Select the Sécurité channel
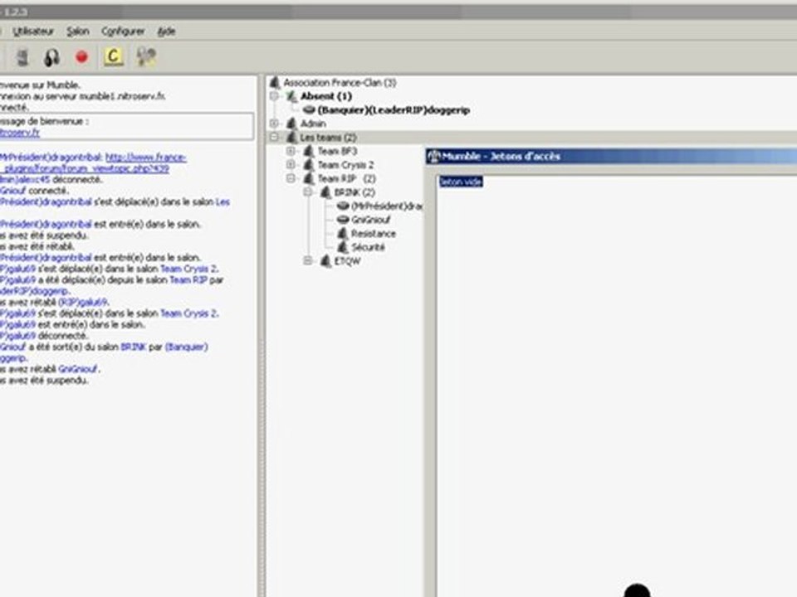The image size is (797, 597). click(368, 247)
